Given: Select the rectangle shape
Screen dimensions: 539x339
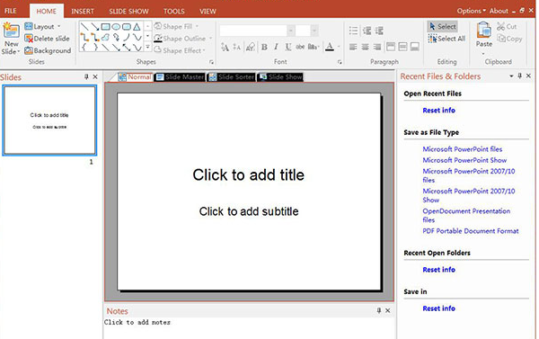Looking at the screenshot, I should [105, 26].
